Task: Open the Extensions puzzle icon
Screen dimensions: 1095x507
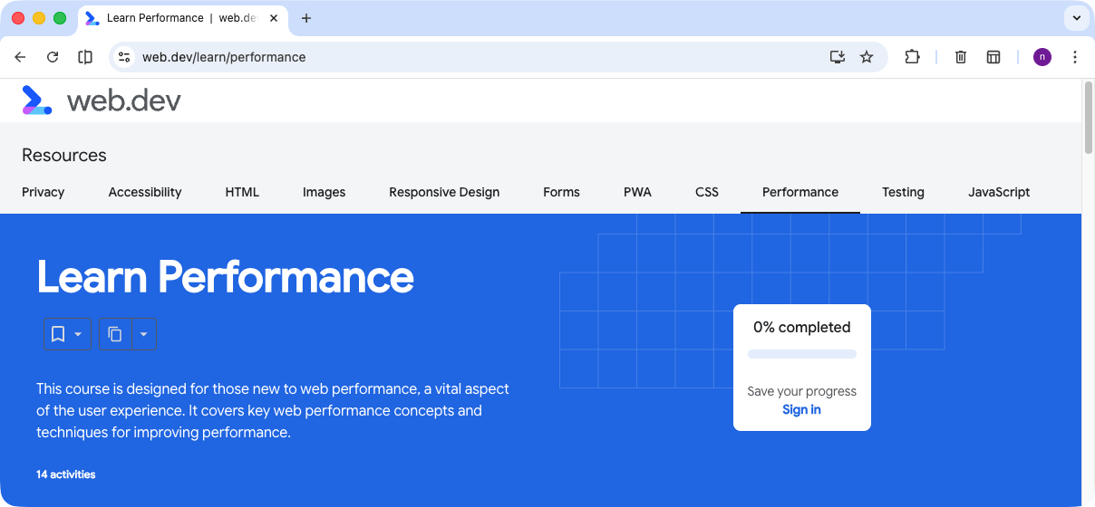Action: tap(912, 57)
